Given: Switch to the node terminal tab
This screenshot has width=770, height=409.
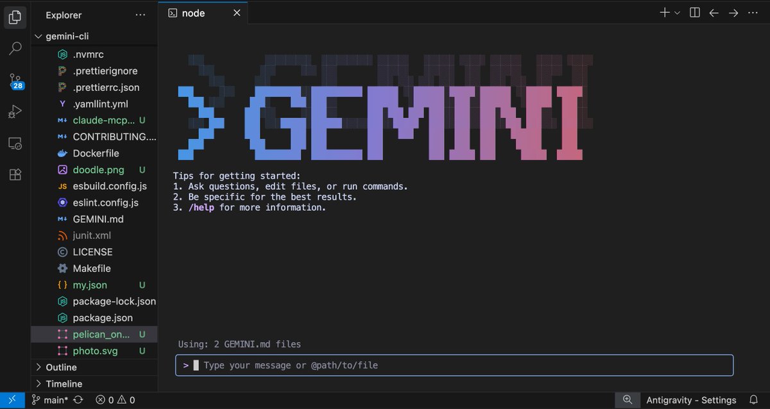Looking at the screenshot, I should click(193, 12).
